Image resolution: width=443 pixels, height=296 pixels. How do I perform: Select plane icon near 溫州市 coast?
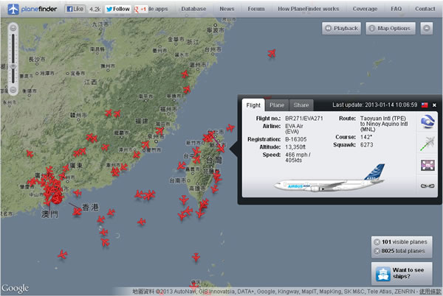185,74
